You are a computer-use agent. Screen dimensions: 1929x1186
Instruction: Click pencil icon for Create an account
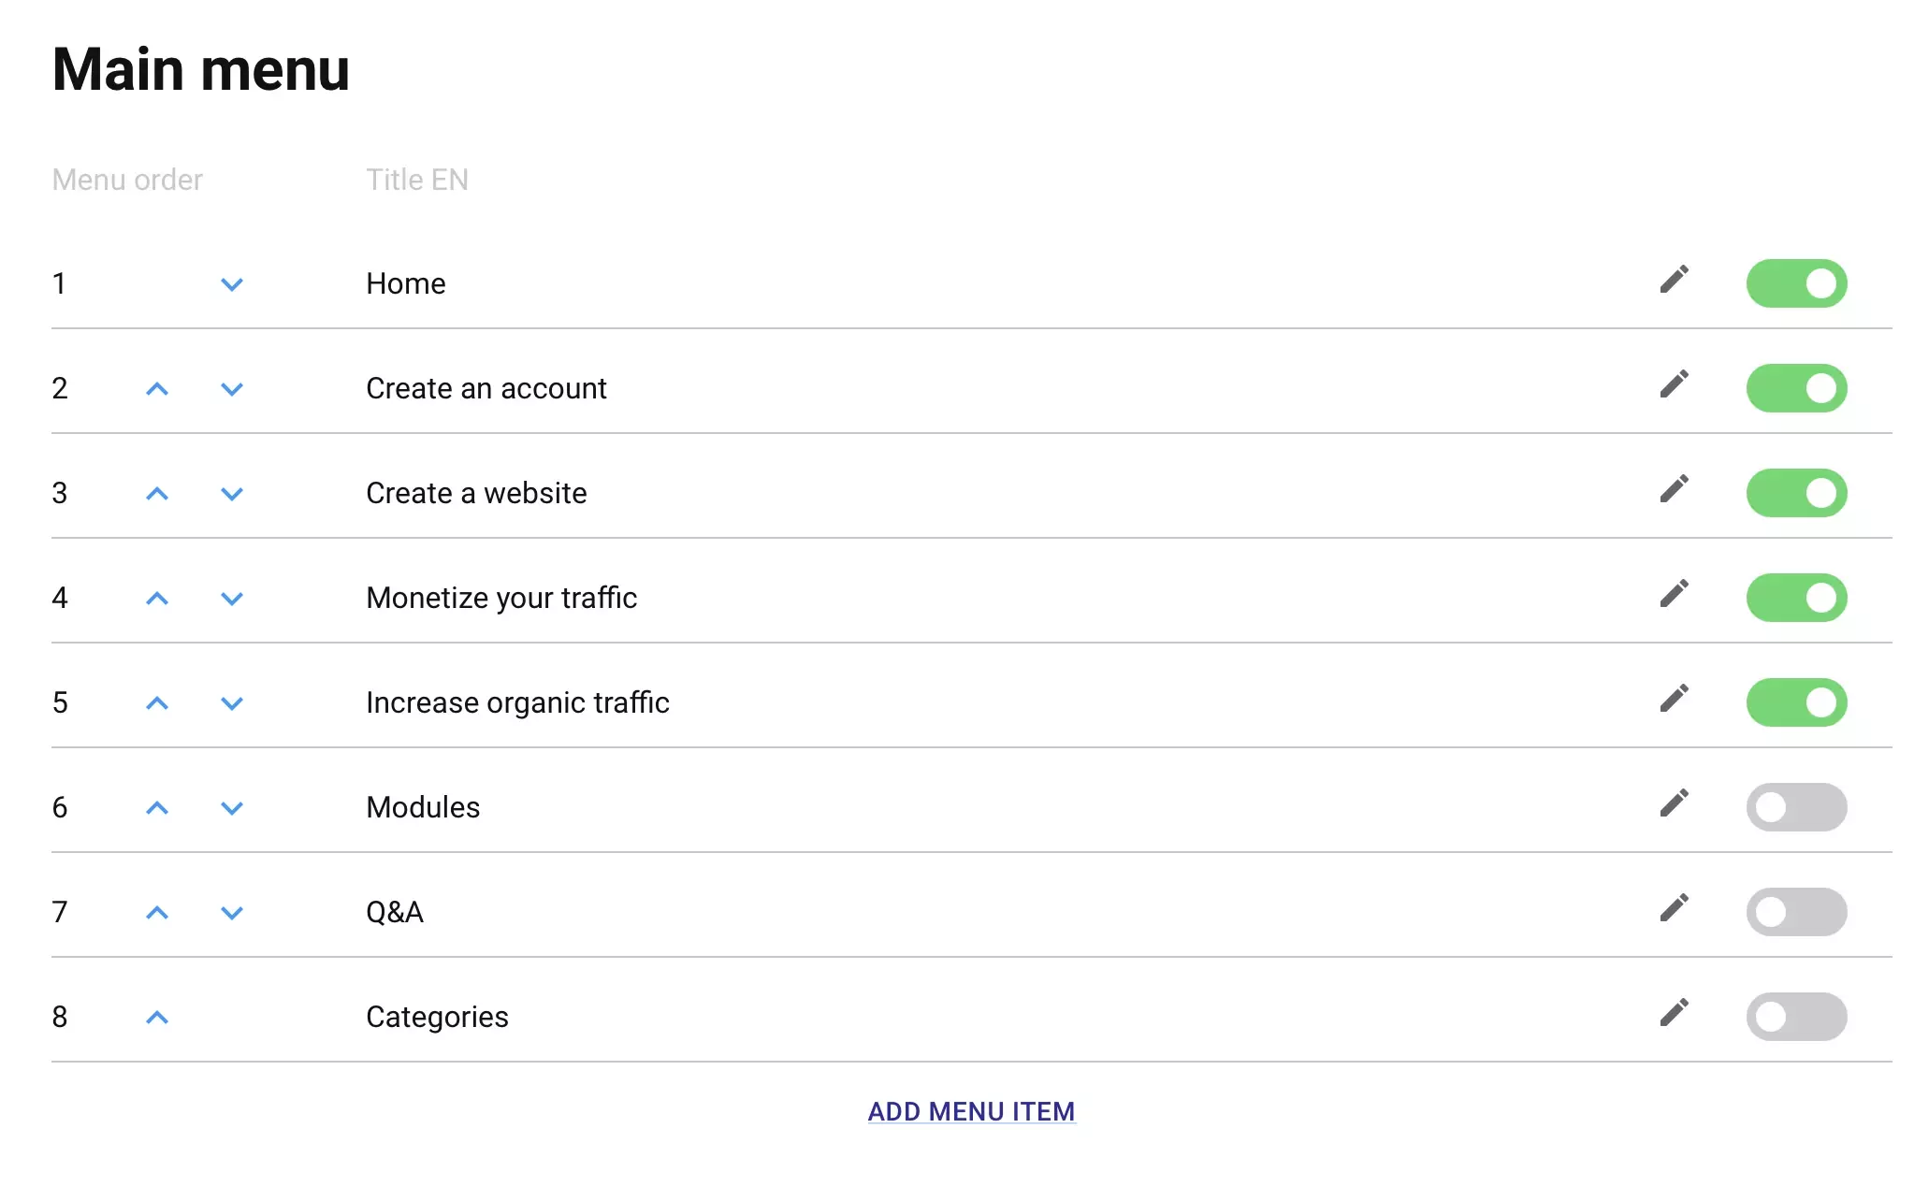click(1674, 384)
